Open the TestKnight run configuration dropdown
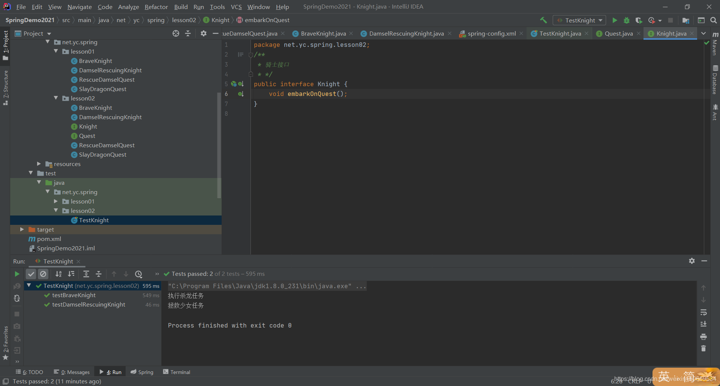The height and width of the screenshot is (386, 720). [579, 20]
